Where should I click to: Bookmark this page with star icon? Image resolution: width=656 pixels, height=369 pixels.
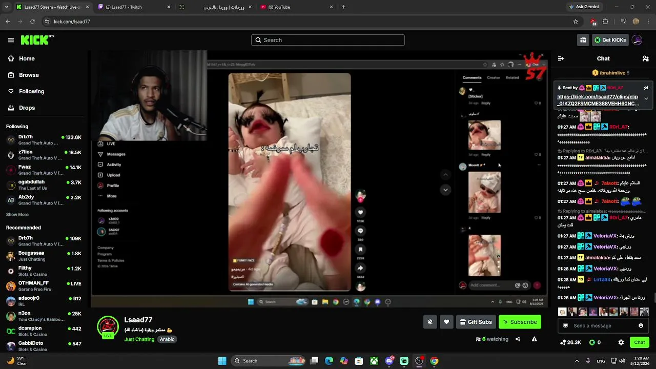576,22
